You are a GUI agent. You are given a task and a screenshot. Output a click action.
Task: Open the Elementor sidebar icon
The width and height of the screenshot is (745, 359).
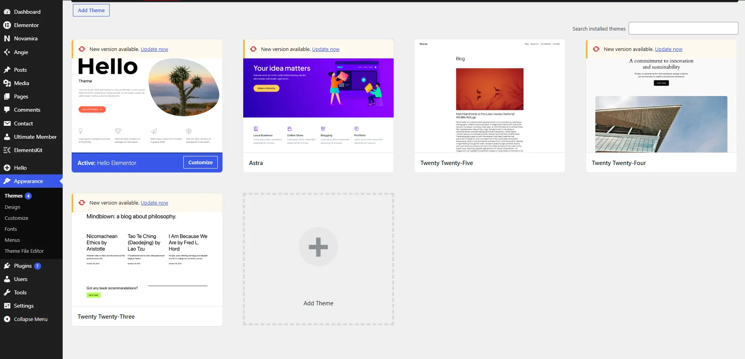(x=7, y=25)
